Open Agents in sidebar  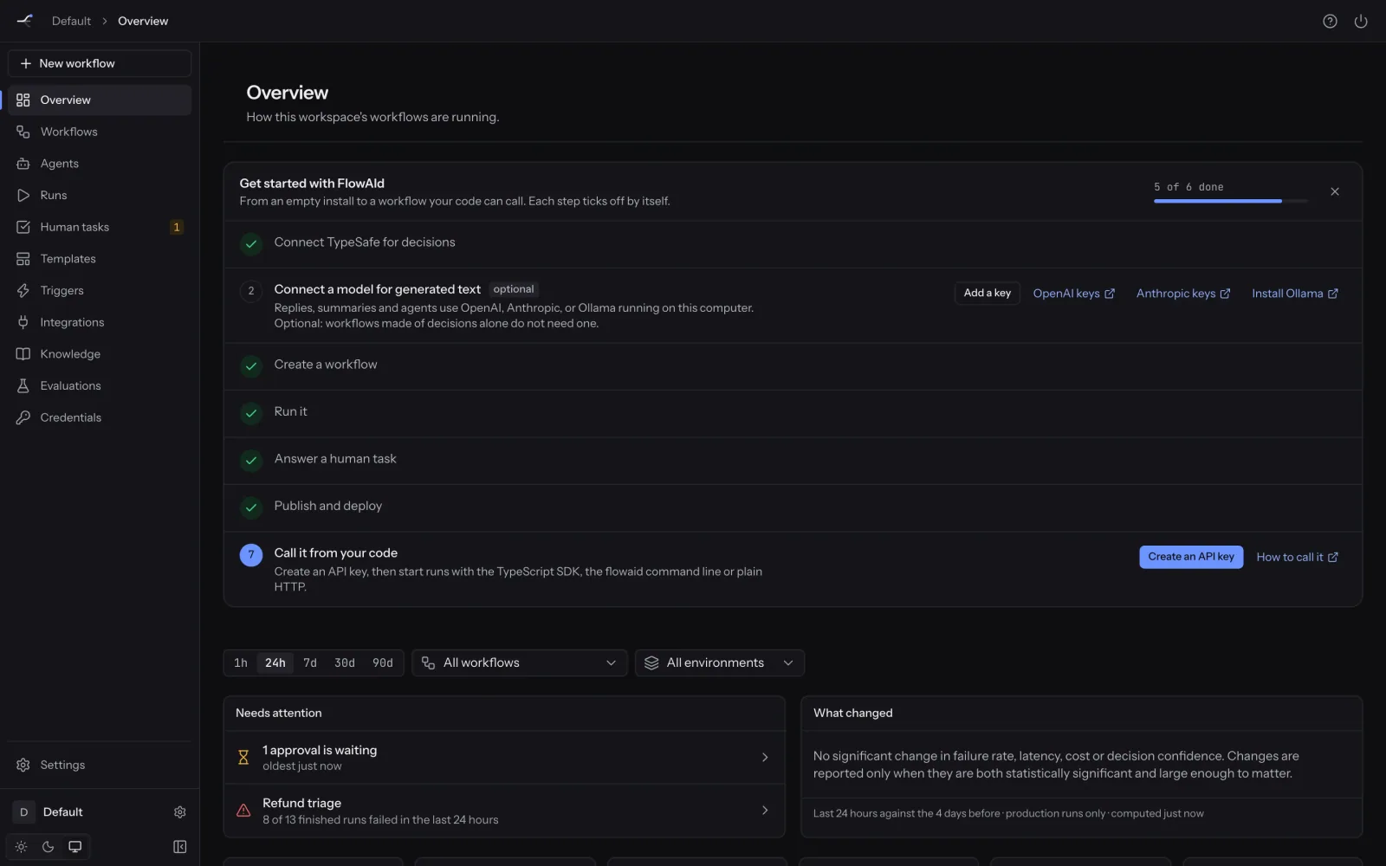click(100, 164)
